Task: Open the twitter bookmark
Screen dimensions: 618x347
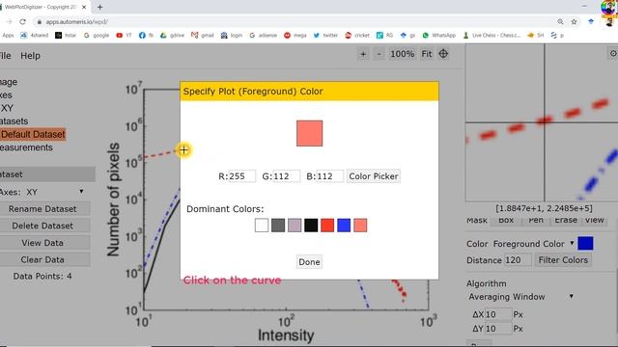Action: (325, 36)
